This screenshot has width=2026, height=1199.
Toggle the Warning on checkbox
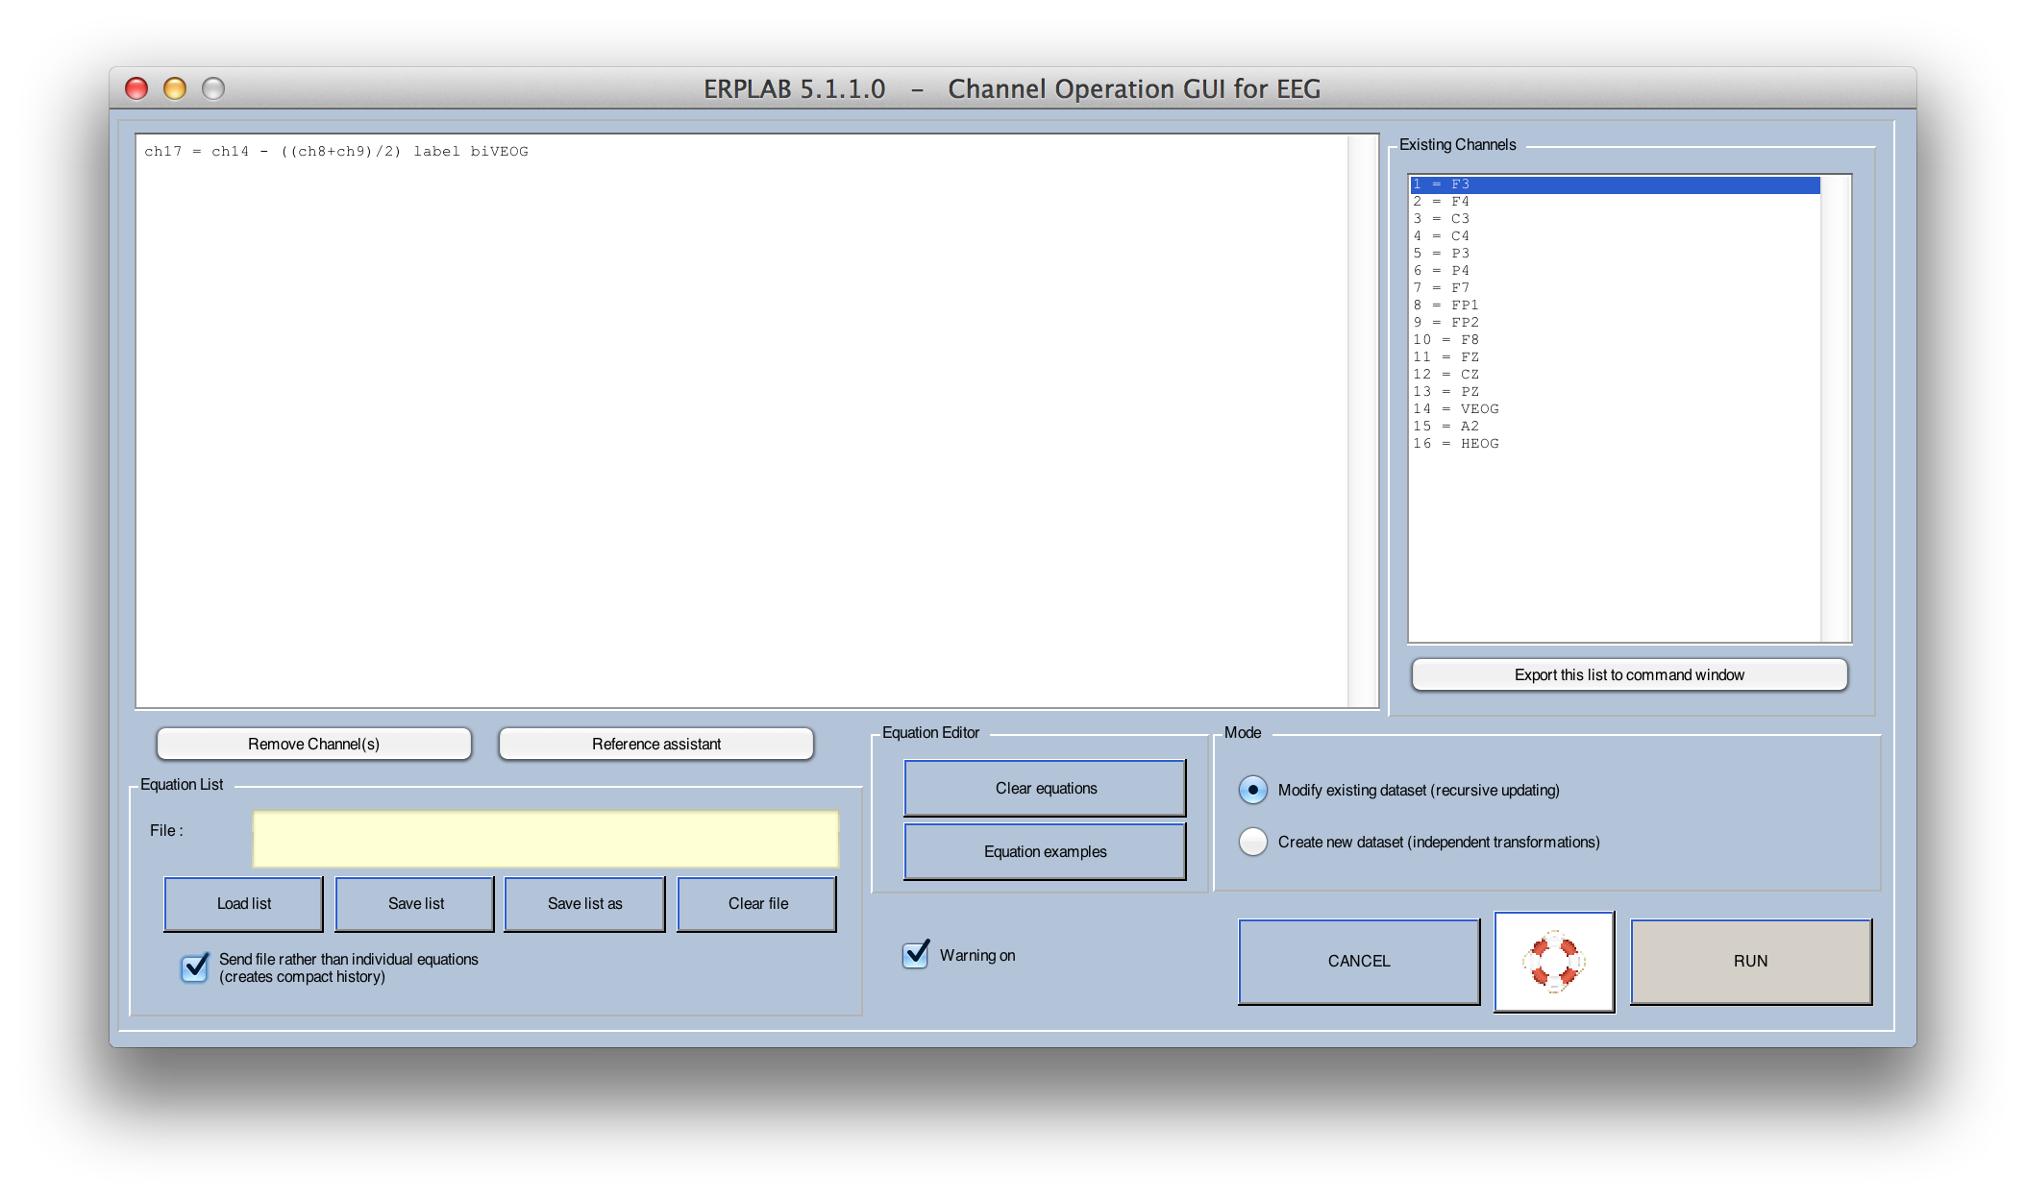[916, 955]
